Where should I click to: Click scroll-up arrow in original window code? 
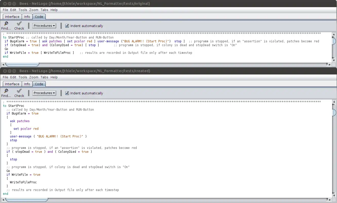click(334, 34)
